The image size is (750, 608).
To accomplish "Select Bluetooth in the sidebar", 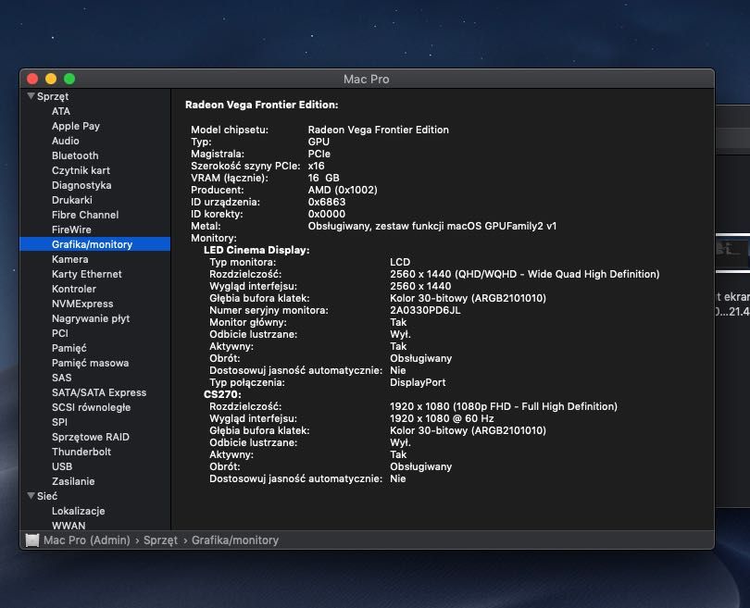I will pos(75,155).
